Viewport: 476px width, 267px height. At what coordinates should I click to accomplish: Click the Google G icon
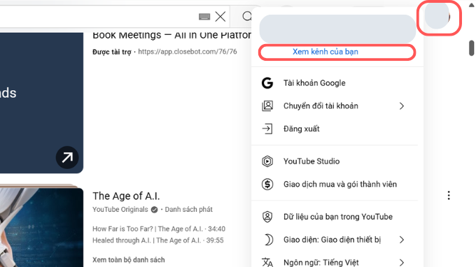pos(267,83)
